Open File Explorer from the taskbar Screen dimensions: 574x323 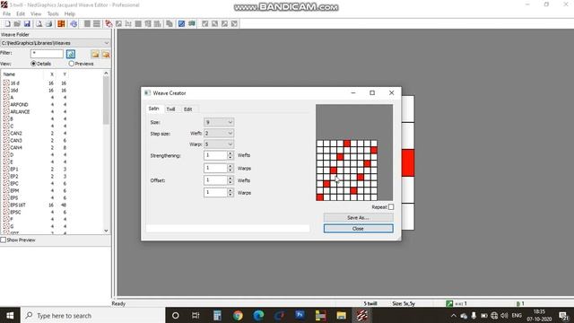point(341,315)
